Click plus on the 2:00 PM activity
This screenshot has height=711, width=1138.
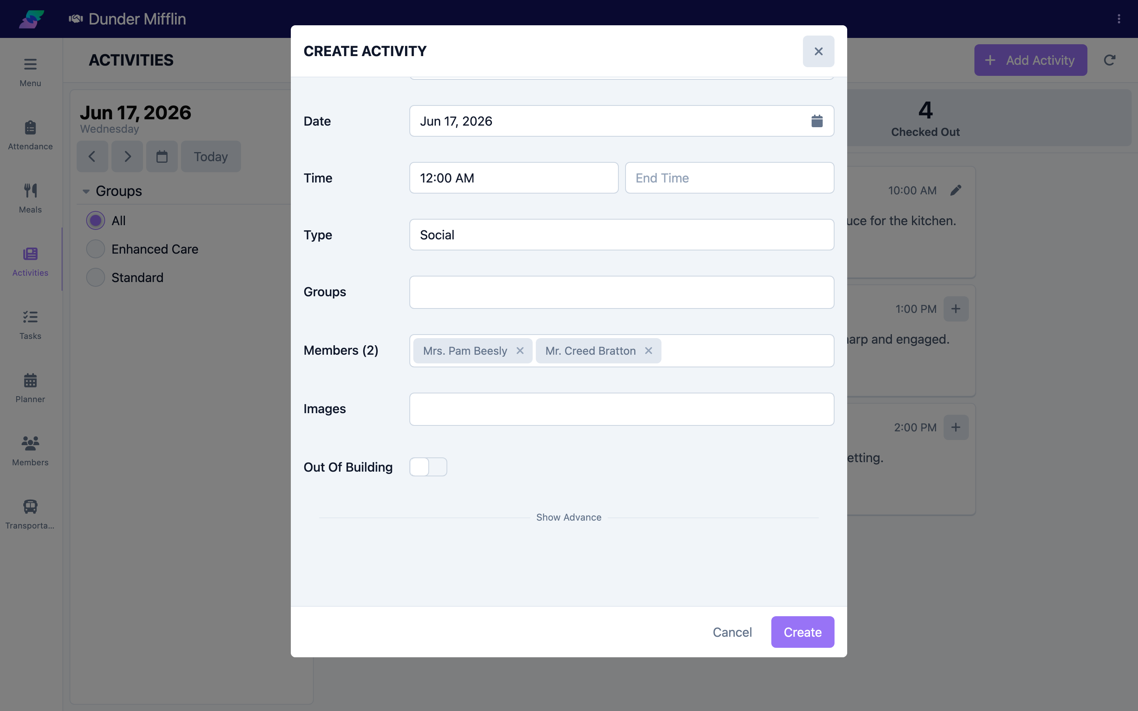pos(955,427)
